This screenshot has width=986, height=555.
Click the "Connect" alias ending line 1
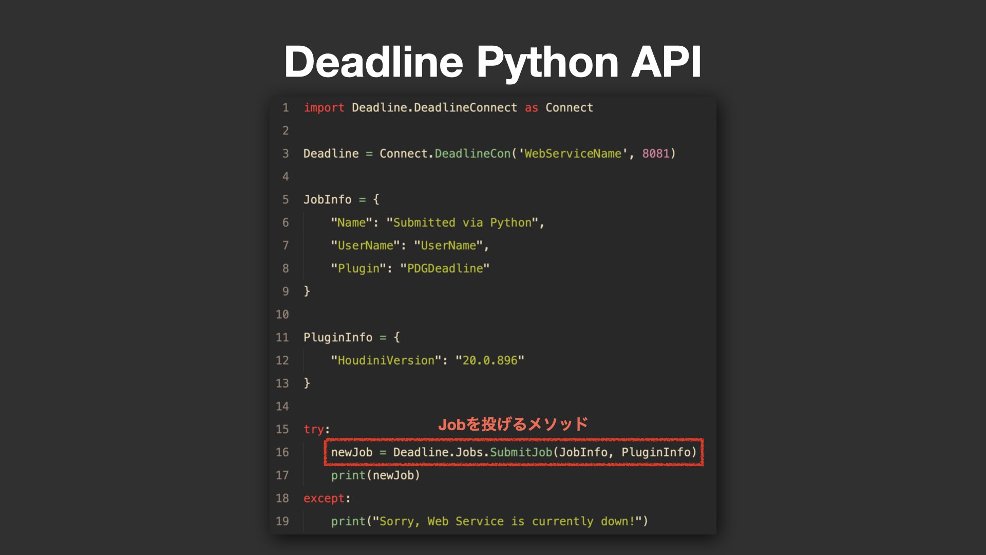pos(569,107)
